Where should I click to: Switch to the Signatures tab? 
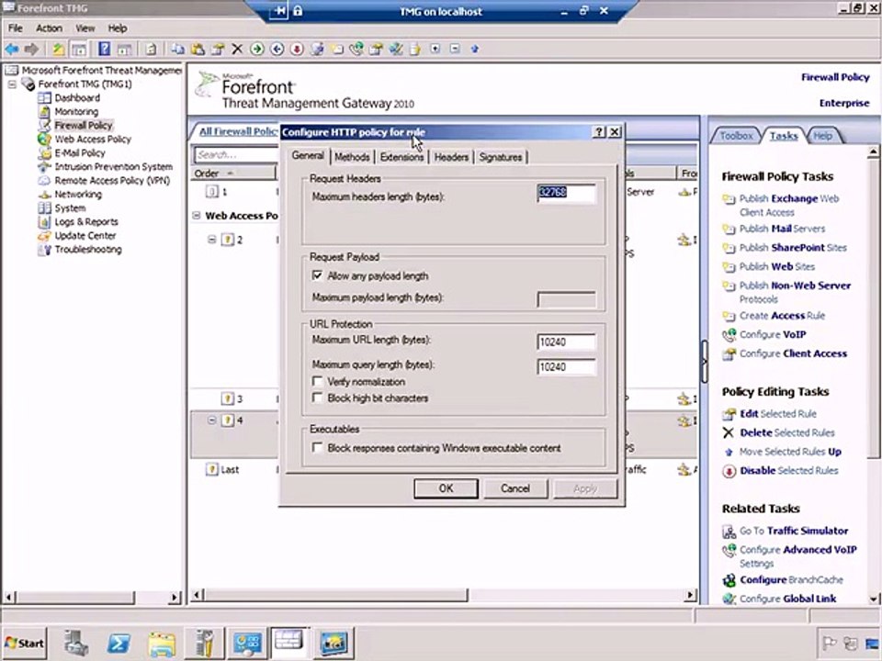pos(501,157)
